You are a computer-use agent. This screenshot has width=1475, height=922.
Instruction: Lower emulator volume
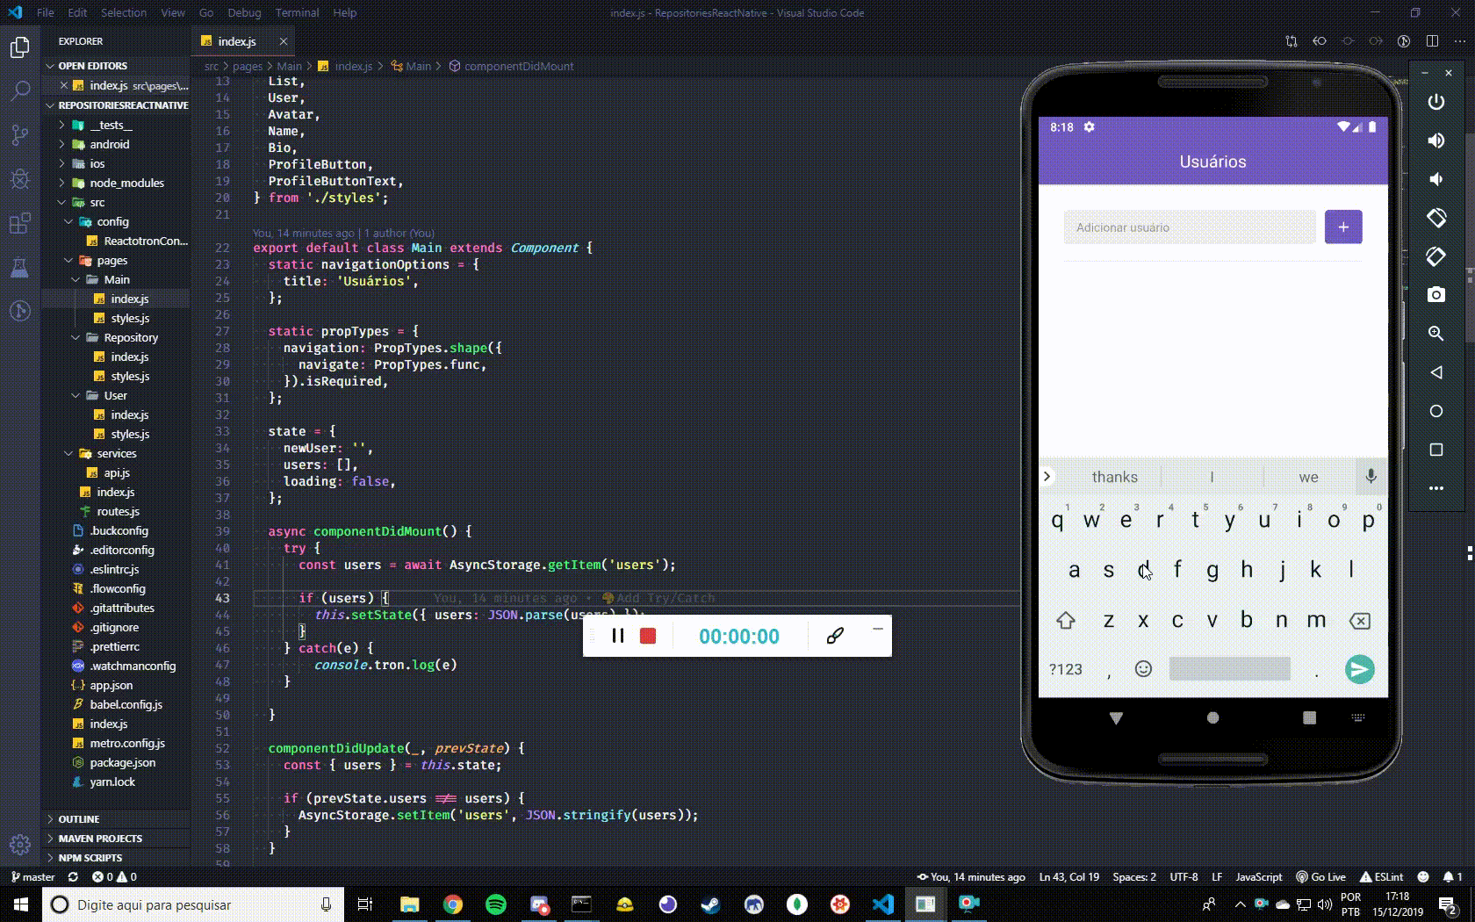tap(1436, 179)
